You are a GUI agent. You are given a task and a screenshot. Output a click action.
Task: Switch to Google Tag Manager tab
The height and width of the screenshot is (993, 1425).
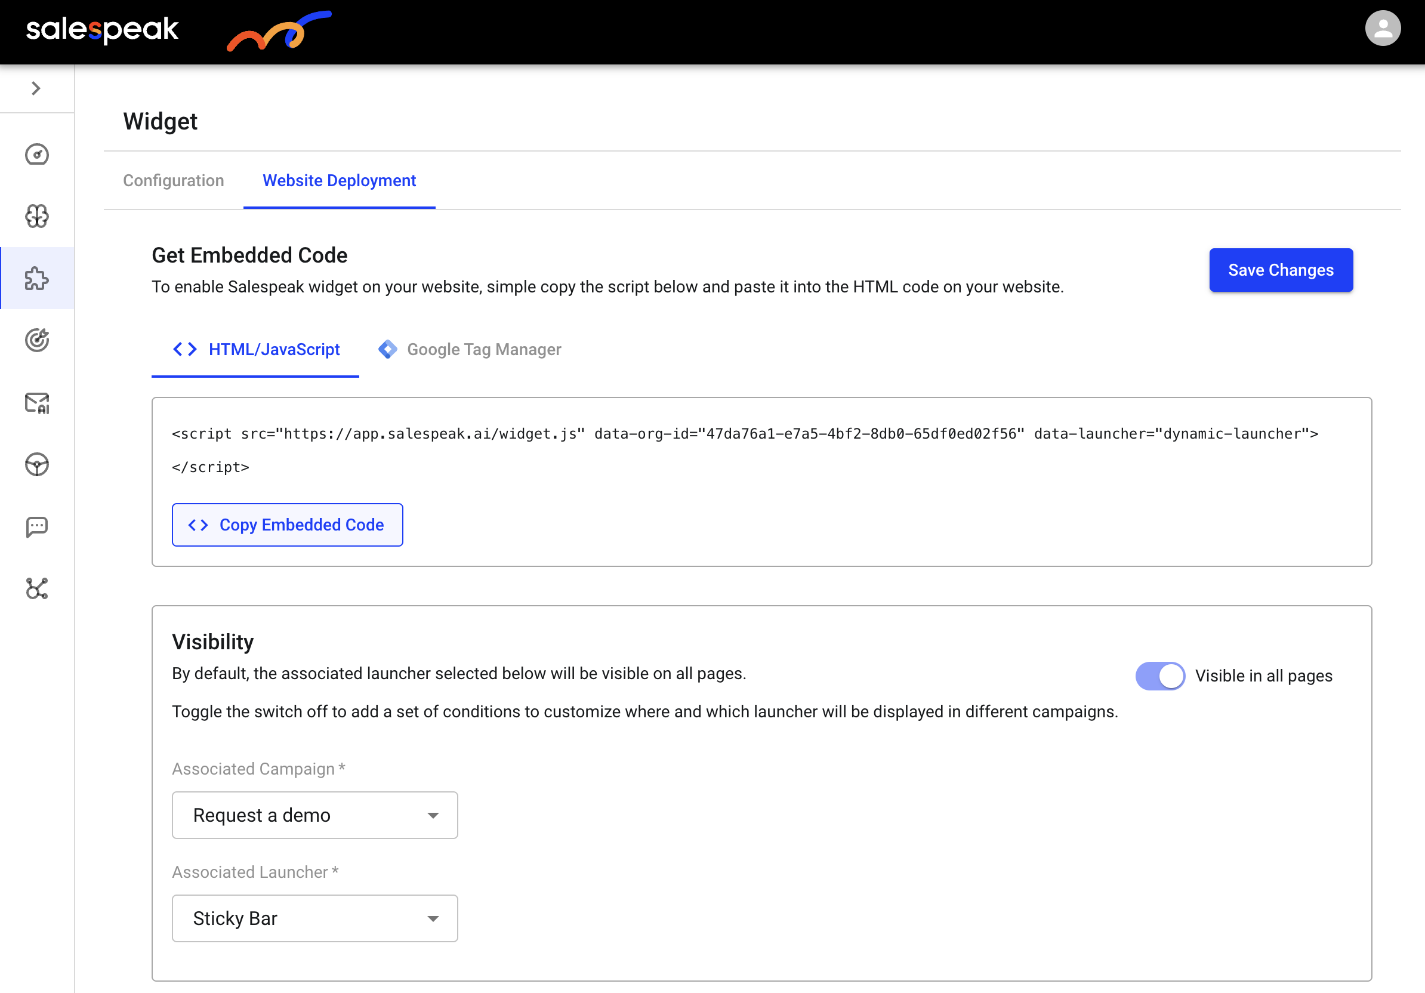pyautogui.click(x=470, y=350)
